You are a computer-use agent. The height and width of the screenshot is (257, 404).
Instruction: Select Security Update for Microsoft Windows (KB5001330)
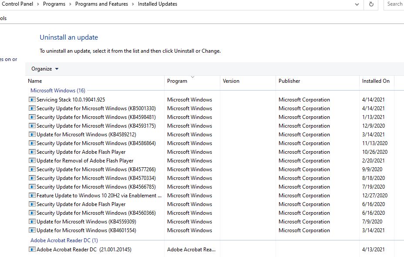pyautogui.click(x=96, y=108)
